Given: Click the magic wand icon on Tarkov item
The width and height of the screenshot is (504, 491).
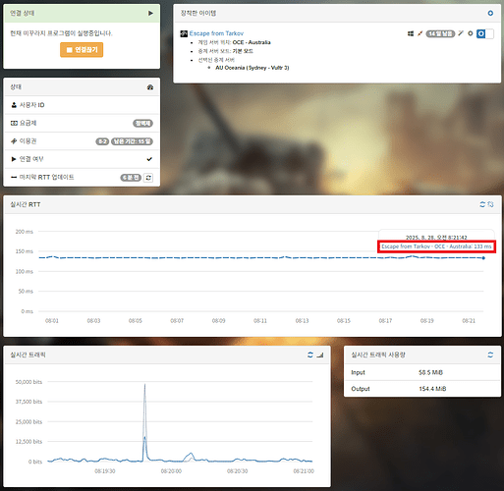Looking at the screenshot, I should (x=461, y=33).
